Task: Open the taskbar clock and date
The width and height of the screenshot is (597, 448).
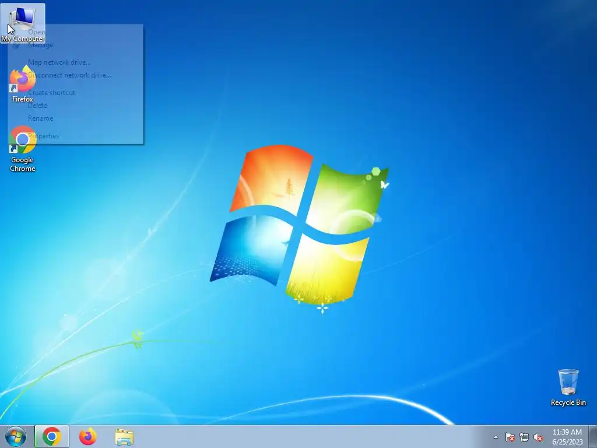Action: point(567,437)
